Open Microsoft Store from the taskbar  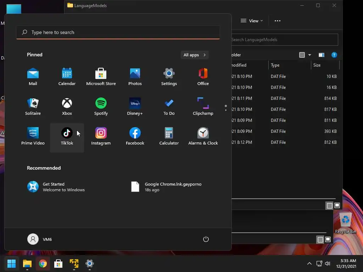coord(58,263)
